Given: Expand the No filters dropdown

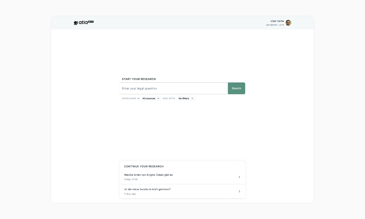Looking at the screenshot, I should (184, 99).
